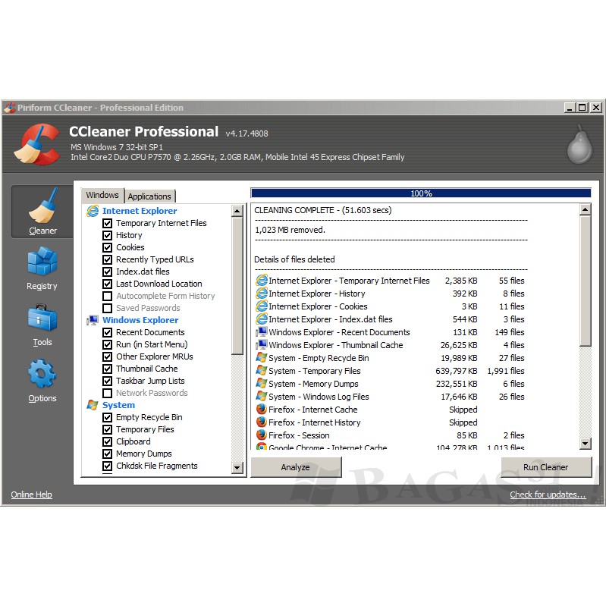Select System category heading
Image resolution: width=606 pixels, height=606 pixels.
(118, 405)
